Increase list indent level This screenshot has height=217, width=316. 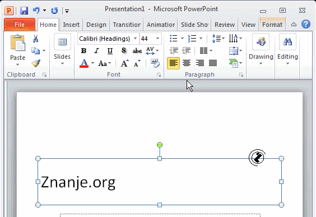click(186, 51)
